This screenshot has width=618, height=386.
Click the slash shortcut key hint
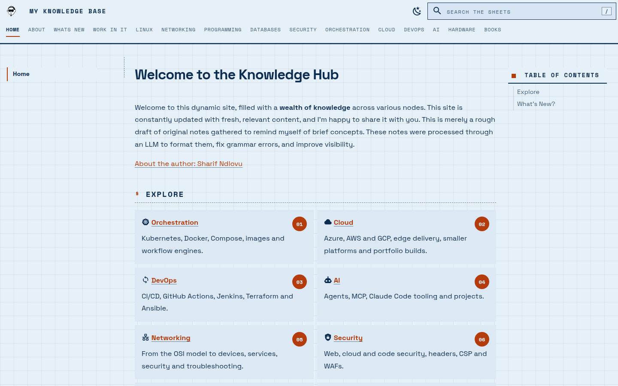[x=606, y=11]
